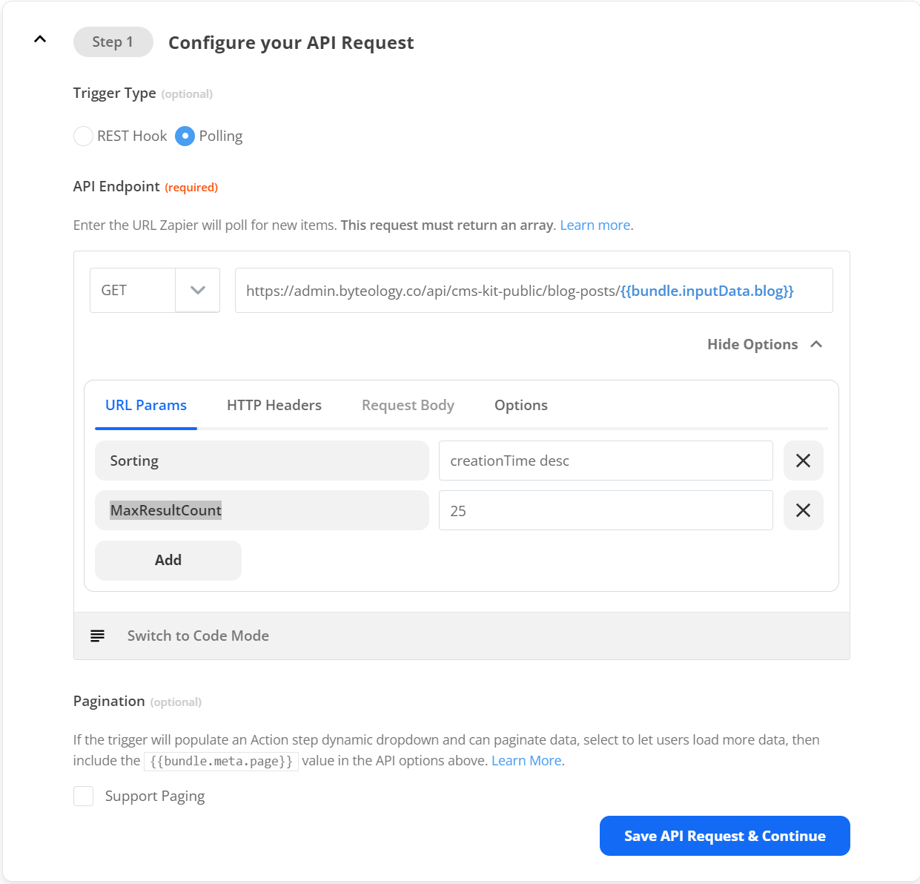Viewport: 920px width, 884px height.
Task: Enable Support Paging checkbox
Action: click(x=83, y=796)
